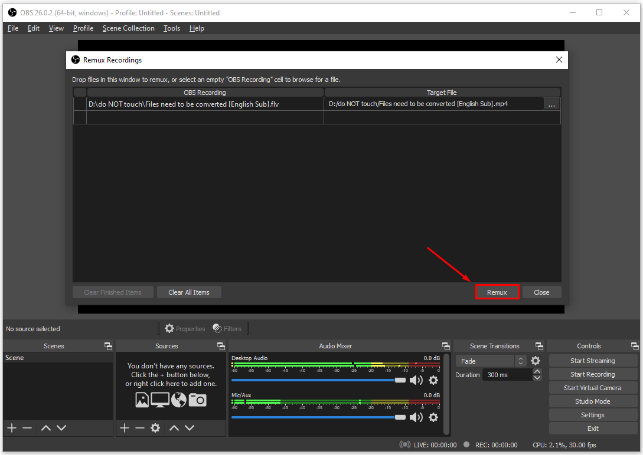643x455 pixels.
Task: Click the Exit button
Action: click(x=593, y=428)
